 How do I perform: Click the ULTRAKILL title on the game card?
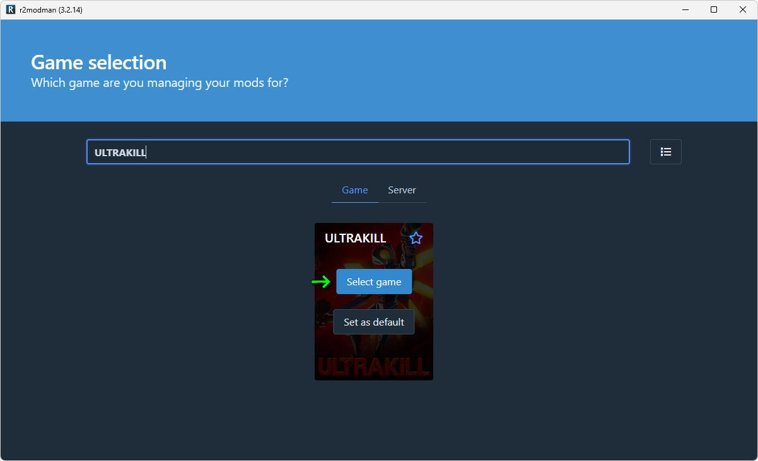point(355,238)
